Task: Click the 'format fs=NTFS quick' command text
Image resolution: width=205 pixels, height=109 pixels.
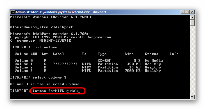Action: pos(55,91)
